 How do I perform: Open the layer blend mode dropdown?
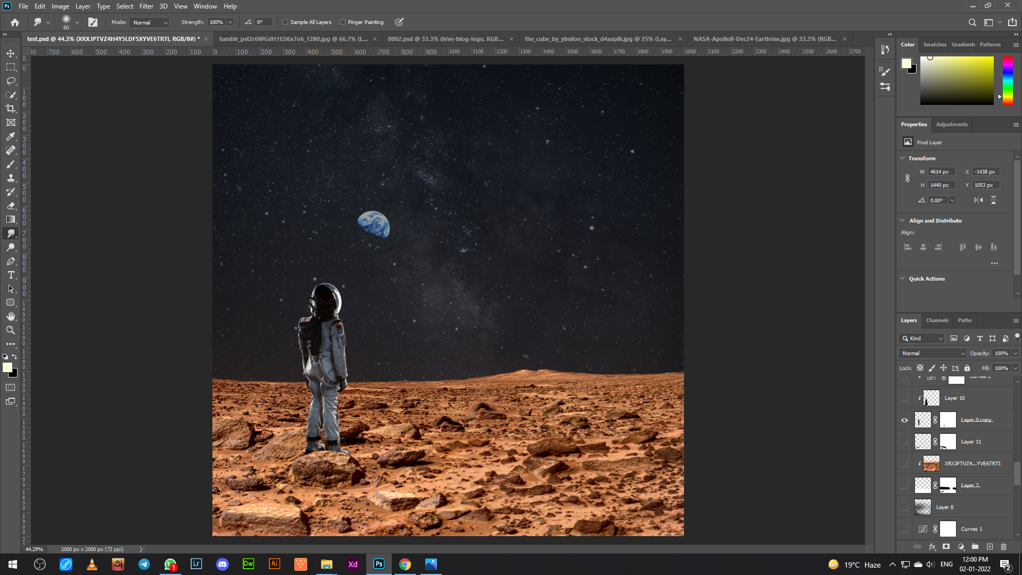[932, 353]
